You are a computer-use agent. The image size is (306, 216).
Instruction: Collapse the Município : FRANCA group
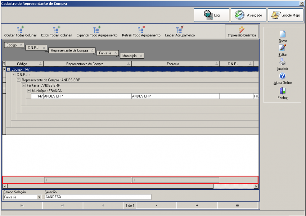[29, 91]
